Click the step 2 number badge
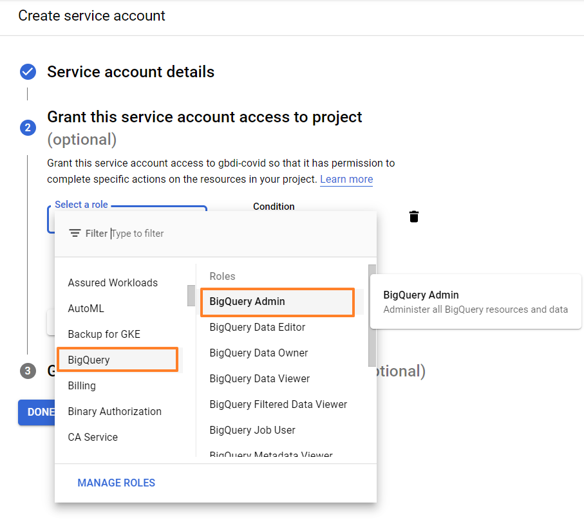This screenshot has height=527, width=584. [28, 127]
